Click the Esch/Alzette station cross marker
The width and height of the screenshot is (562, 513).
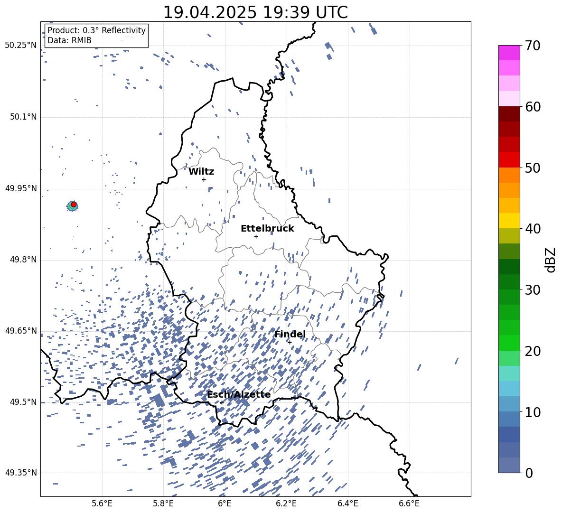click(222, 402)
